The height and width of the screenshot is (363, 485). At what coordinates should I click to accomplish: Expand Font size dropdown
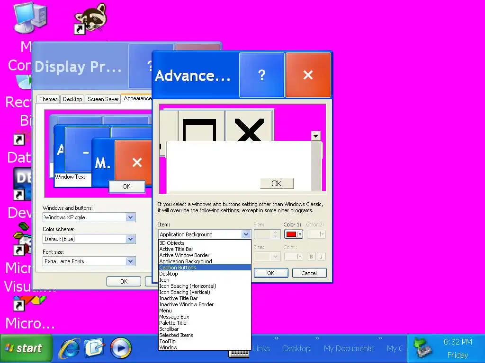click(x=131, y=261)
